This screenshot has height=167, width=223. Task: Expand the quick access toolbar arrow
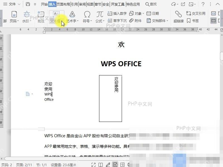(x=35, y=4)
